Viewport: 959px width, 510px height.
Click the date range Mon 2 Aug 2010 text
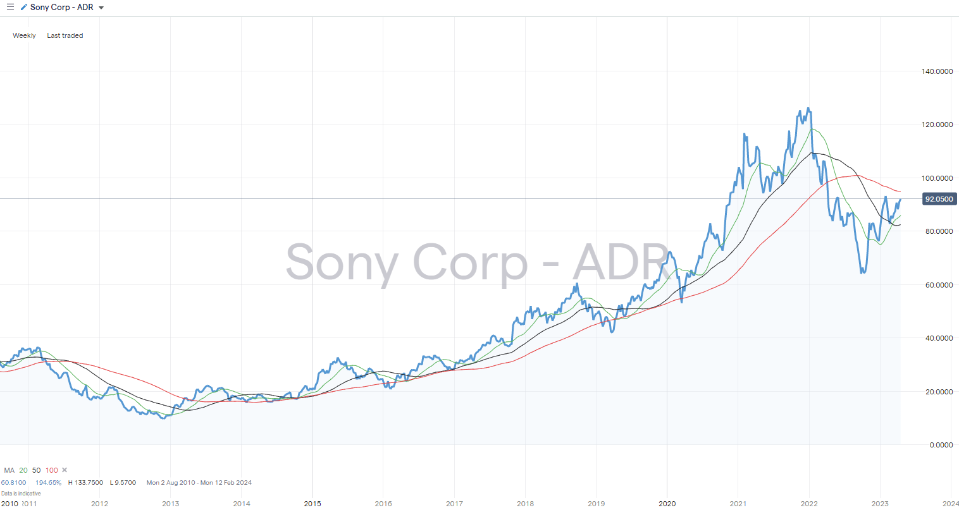(x=171, y=482)
